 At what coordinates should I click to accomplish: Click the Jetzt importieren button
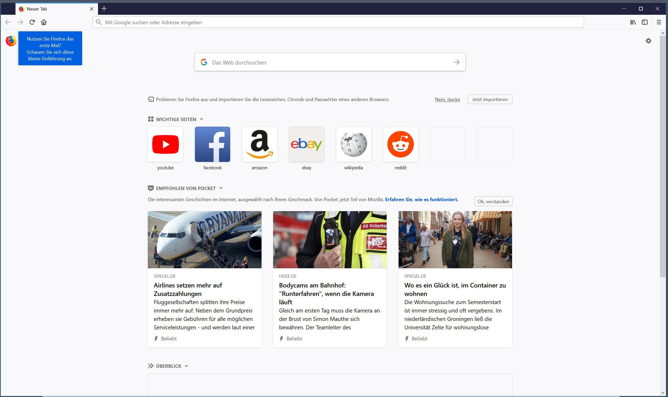coord(489,99)
